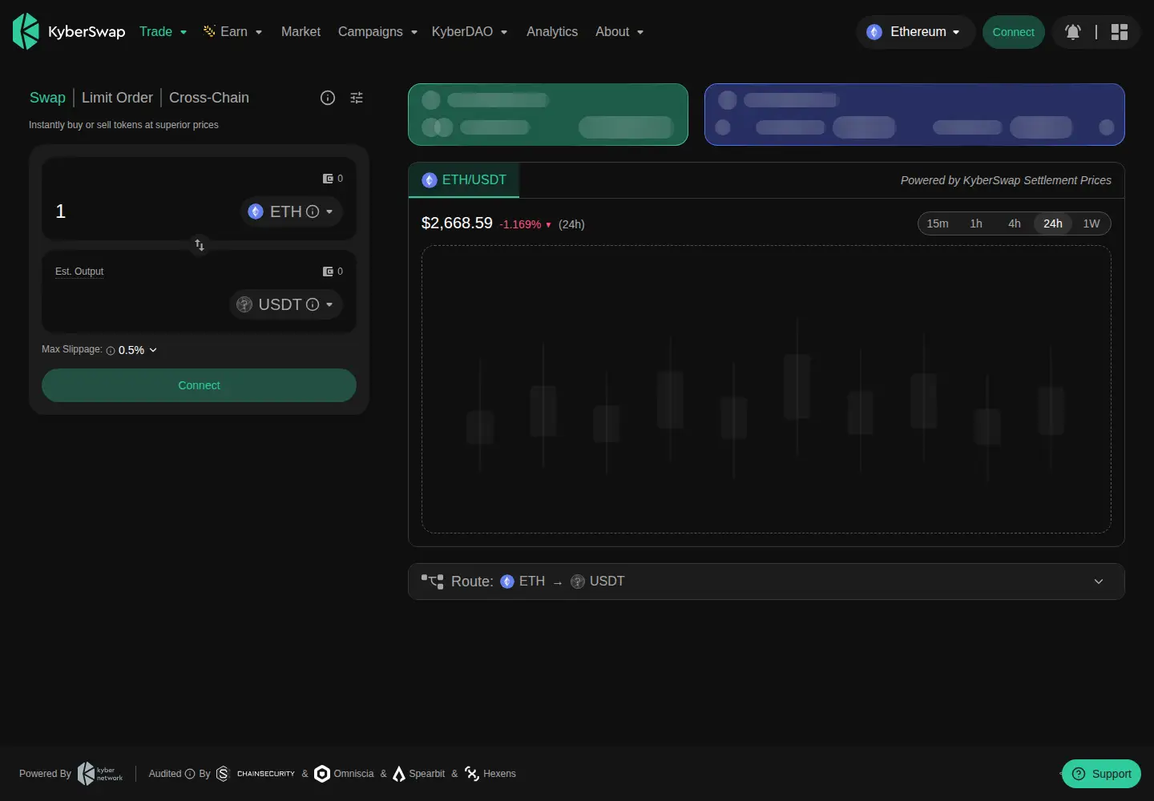This screenshot has width=1154, height=801.
Task: Switch to the Cross-Chain tab
Action: tap(209, 98)
